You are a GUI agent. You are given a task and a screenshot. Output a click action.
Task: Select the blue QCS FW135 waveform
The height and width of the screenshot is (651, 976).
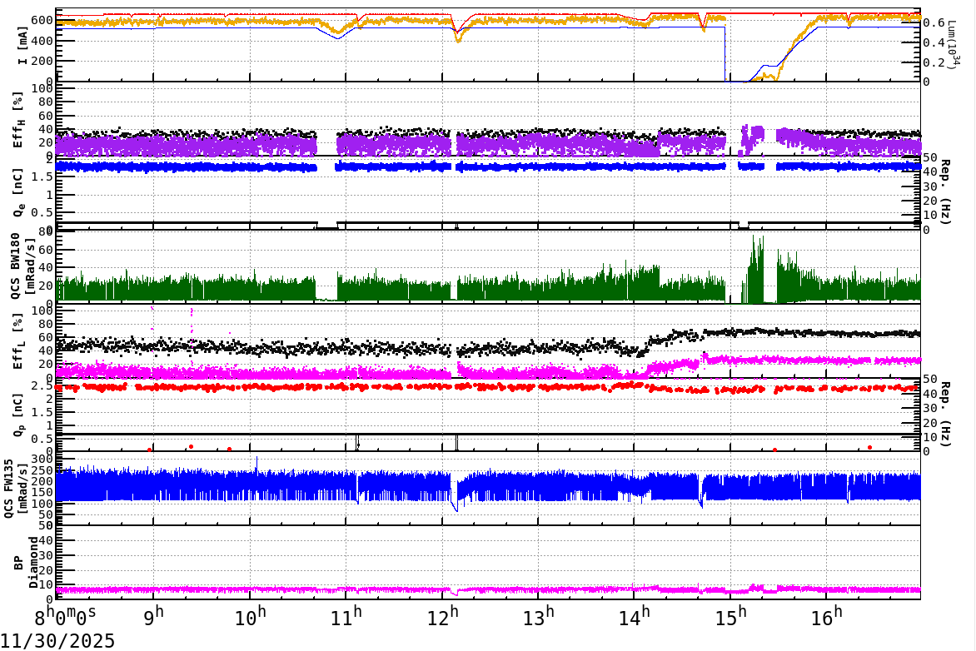tap(250, 483)
